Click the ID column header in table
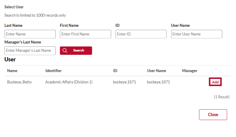The height and width of the screenshot is (137, 236). point(115,71)
